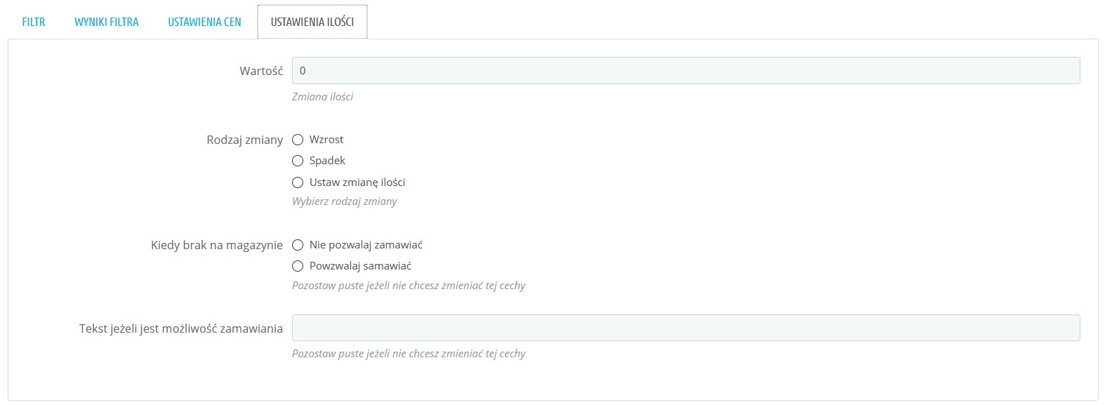This screenshot has height=405, width=1105.
Task: Click the radio circle beside Wzrost
Action: click(298, 140)
